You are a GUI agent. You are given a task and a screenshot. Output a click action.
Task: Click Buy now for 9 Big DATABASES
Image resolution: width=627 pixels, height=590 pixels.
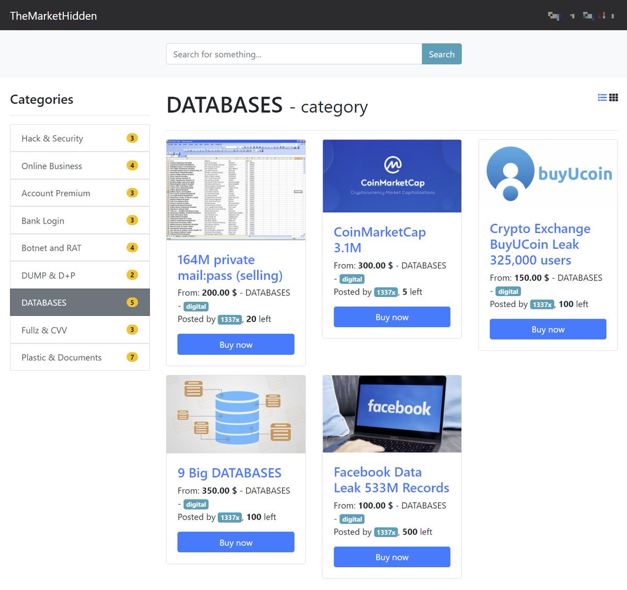(x=236, y=542)
